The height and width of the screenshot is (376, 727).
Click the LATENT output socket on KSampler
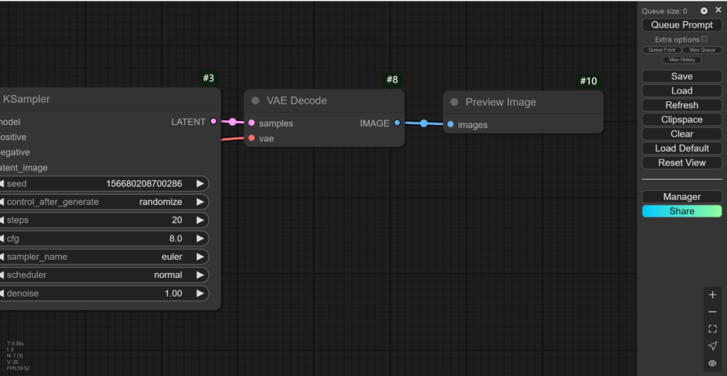pos(213,121)
